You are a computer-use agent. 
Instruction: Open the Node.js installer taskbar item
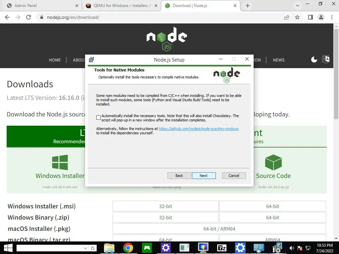(x=277, y=248)
